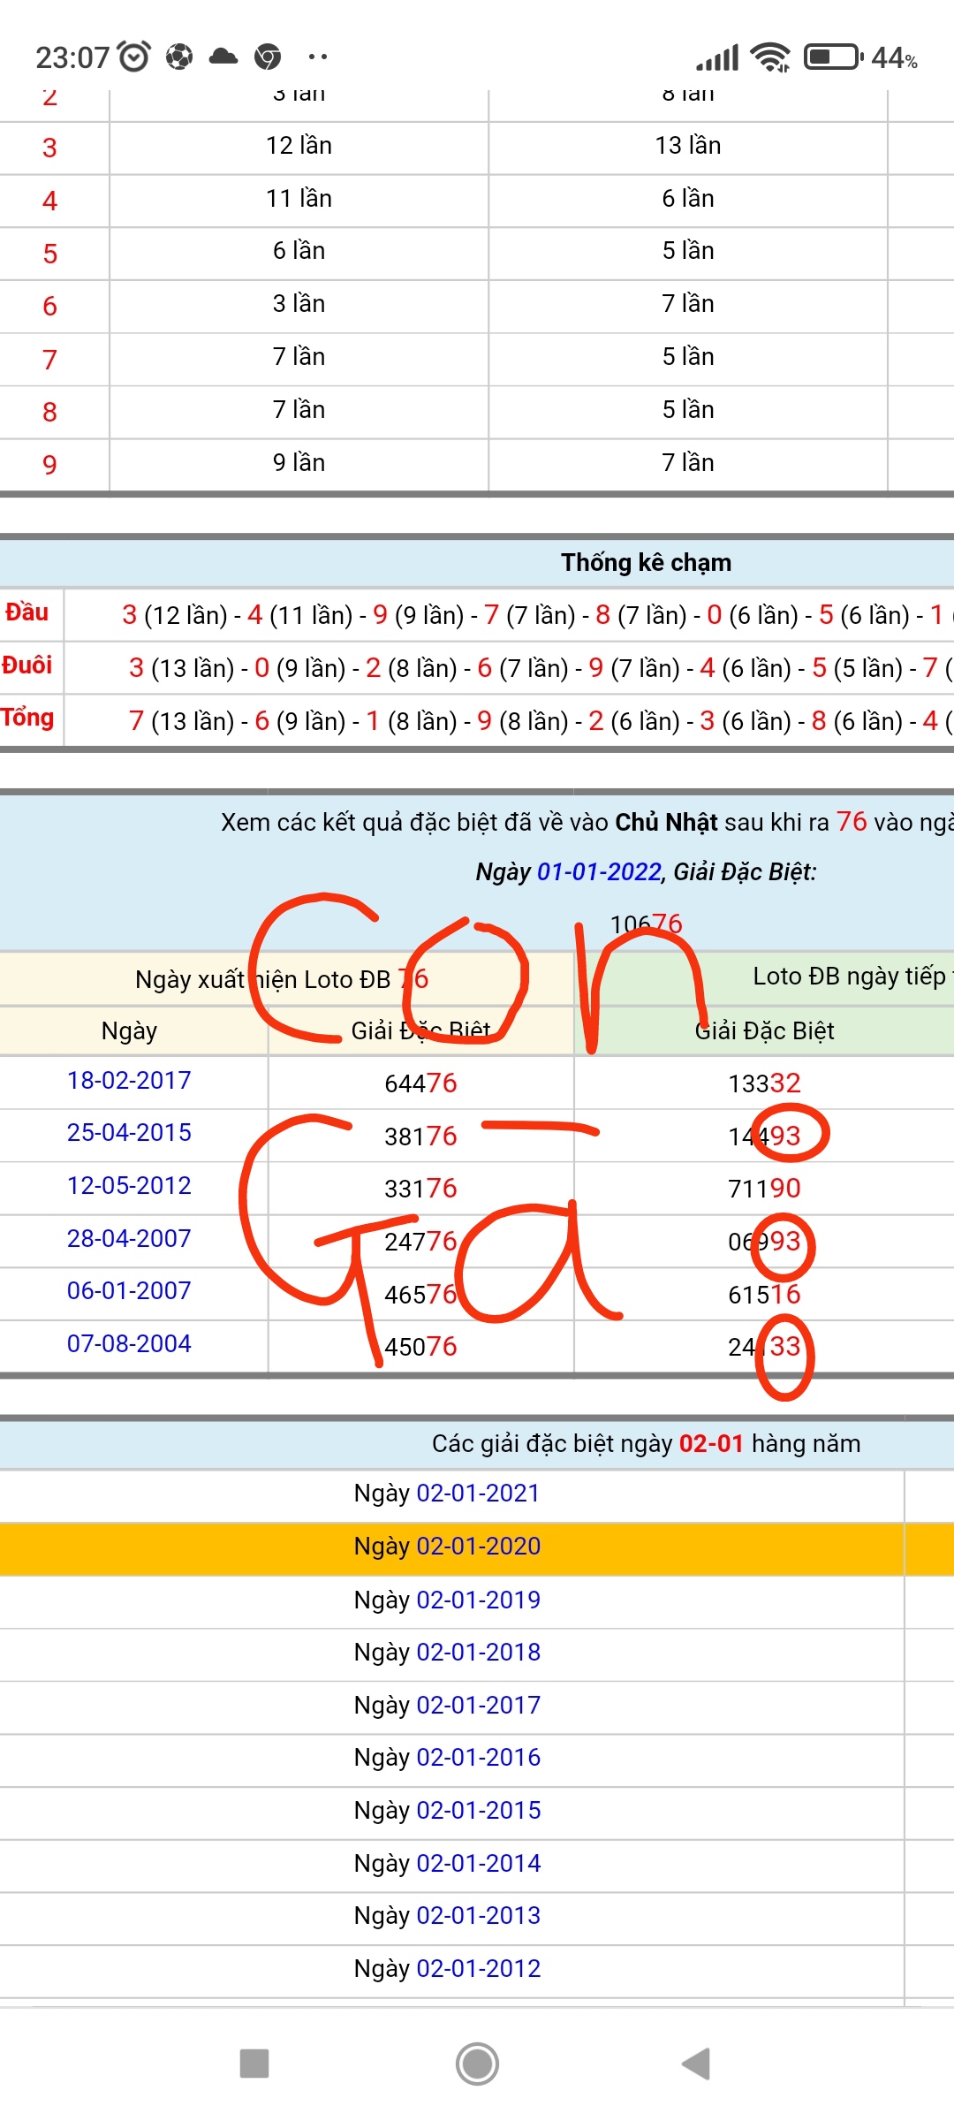The width and height of the screenshot is (954, 2121).
Task: Open the 12-05-2012 date link
Action: 129,1186
